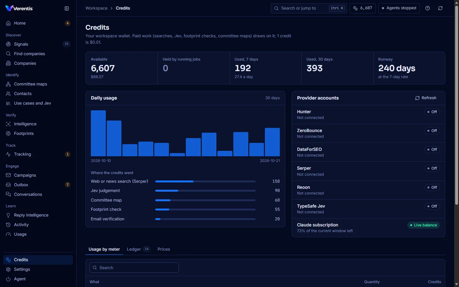Click the Workspace breadcrumb link

(96, 8)
